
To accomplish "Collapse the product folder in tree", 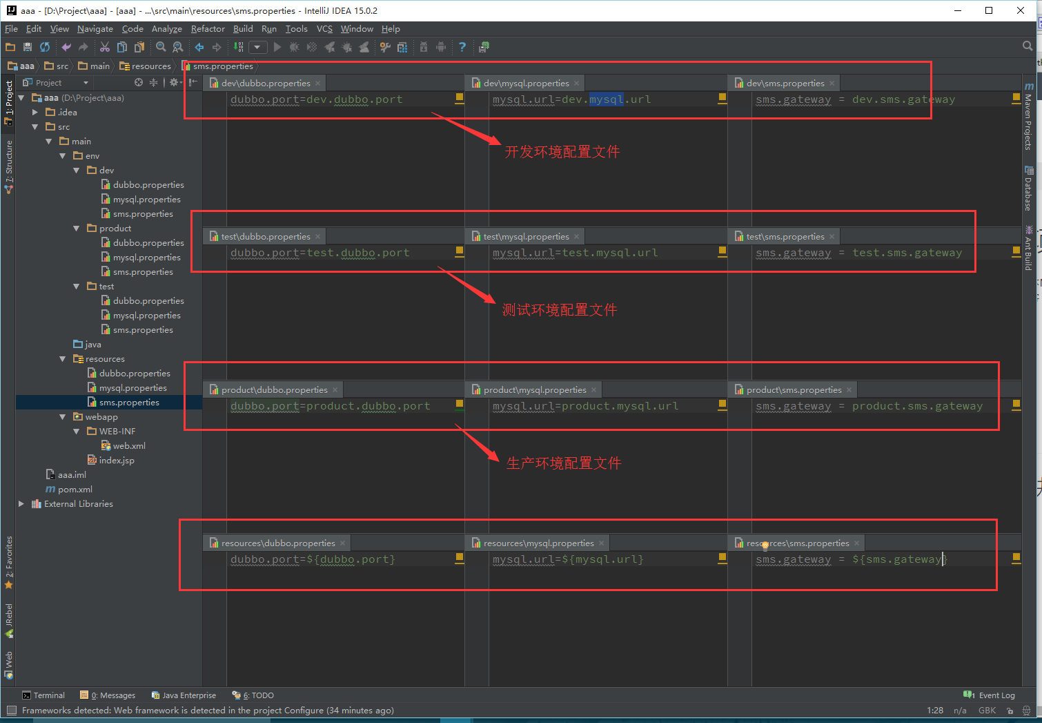I will [77, 229].
